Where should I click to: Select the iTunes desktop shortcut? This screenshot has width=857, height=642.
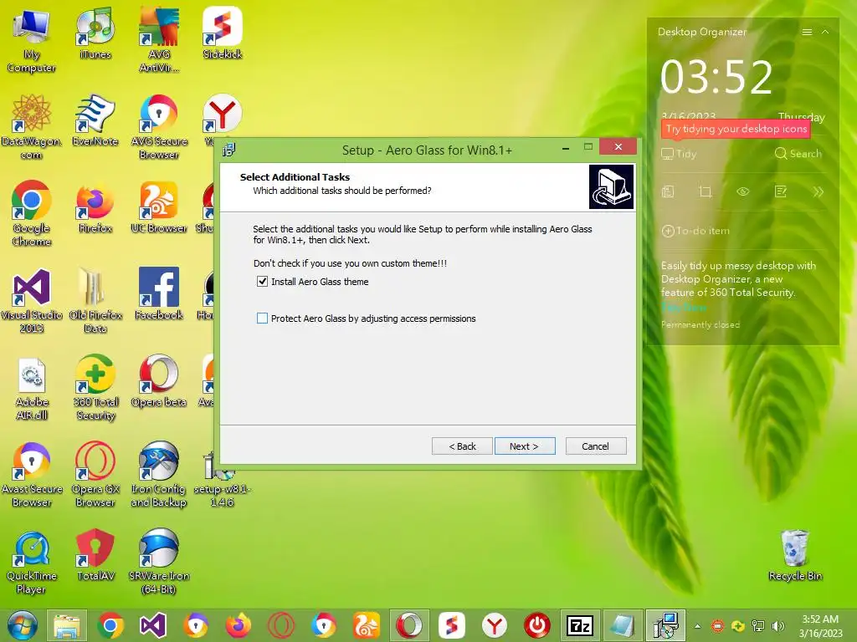[x=95, y=33]
